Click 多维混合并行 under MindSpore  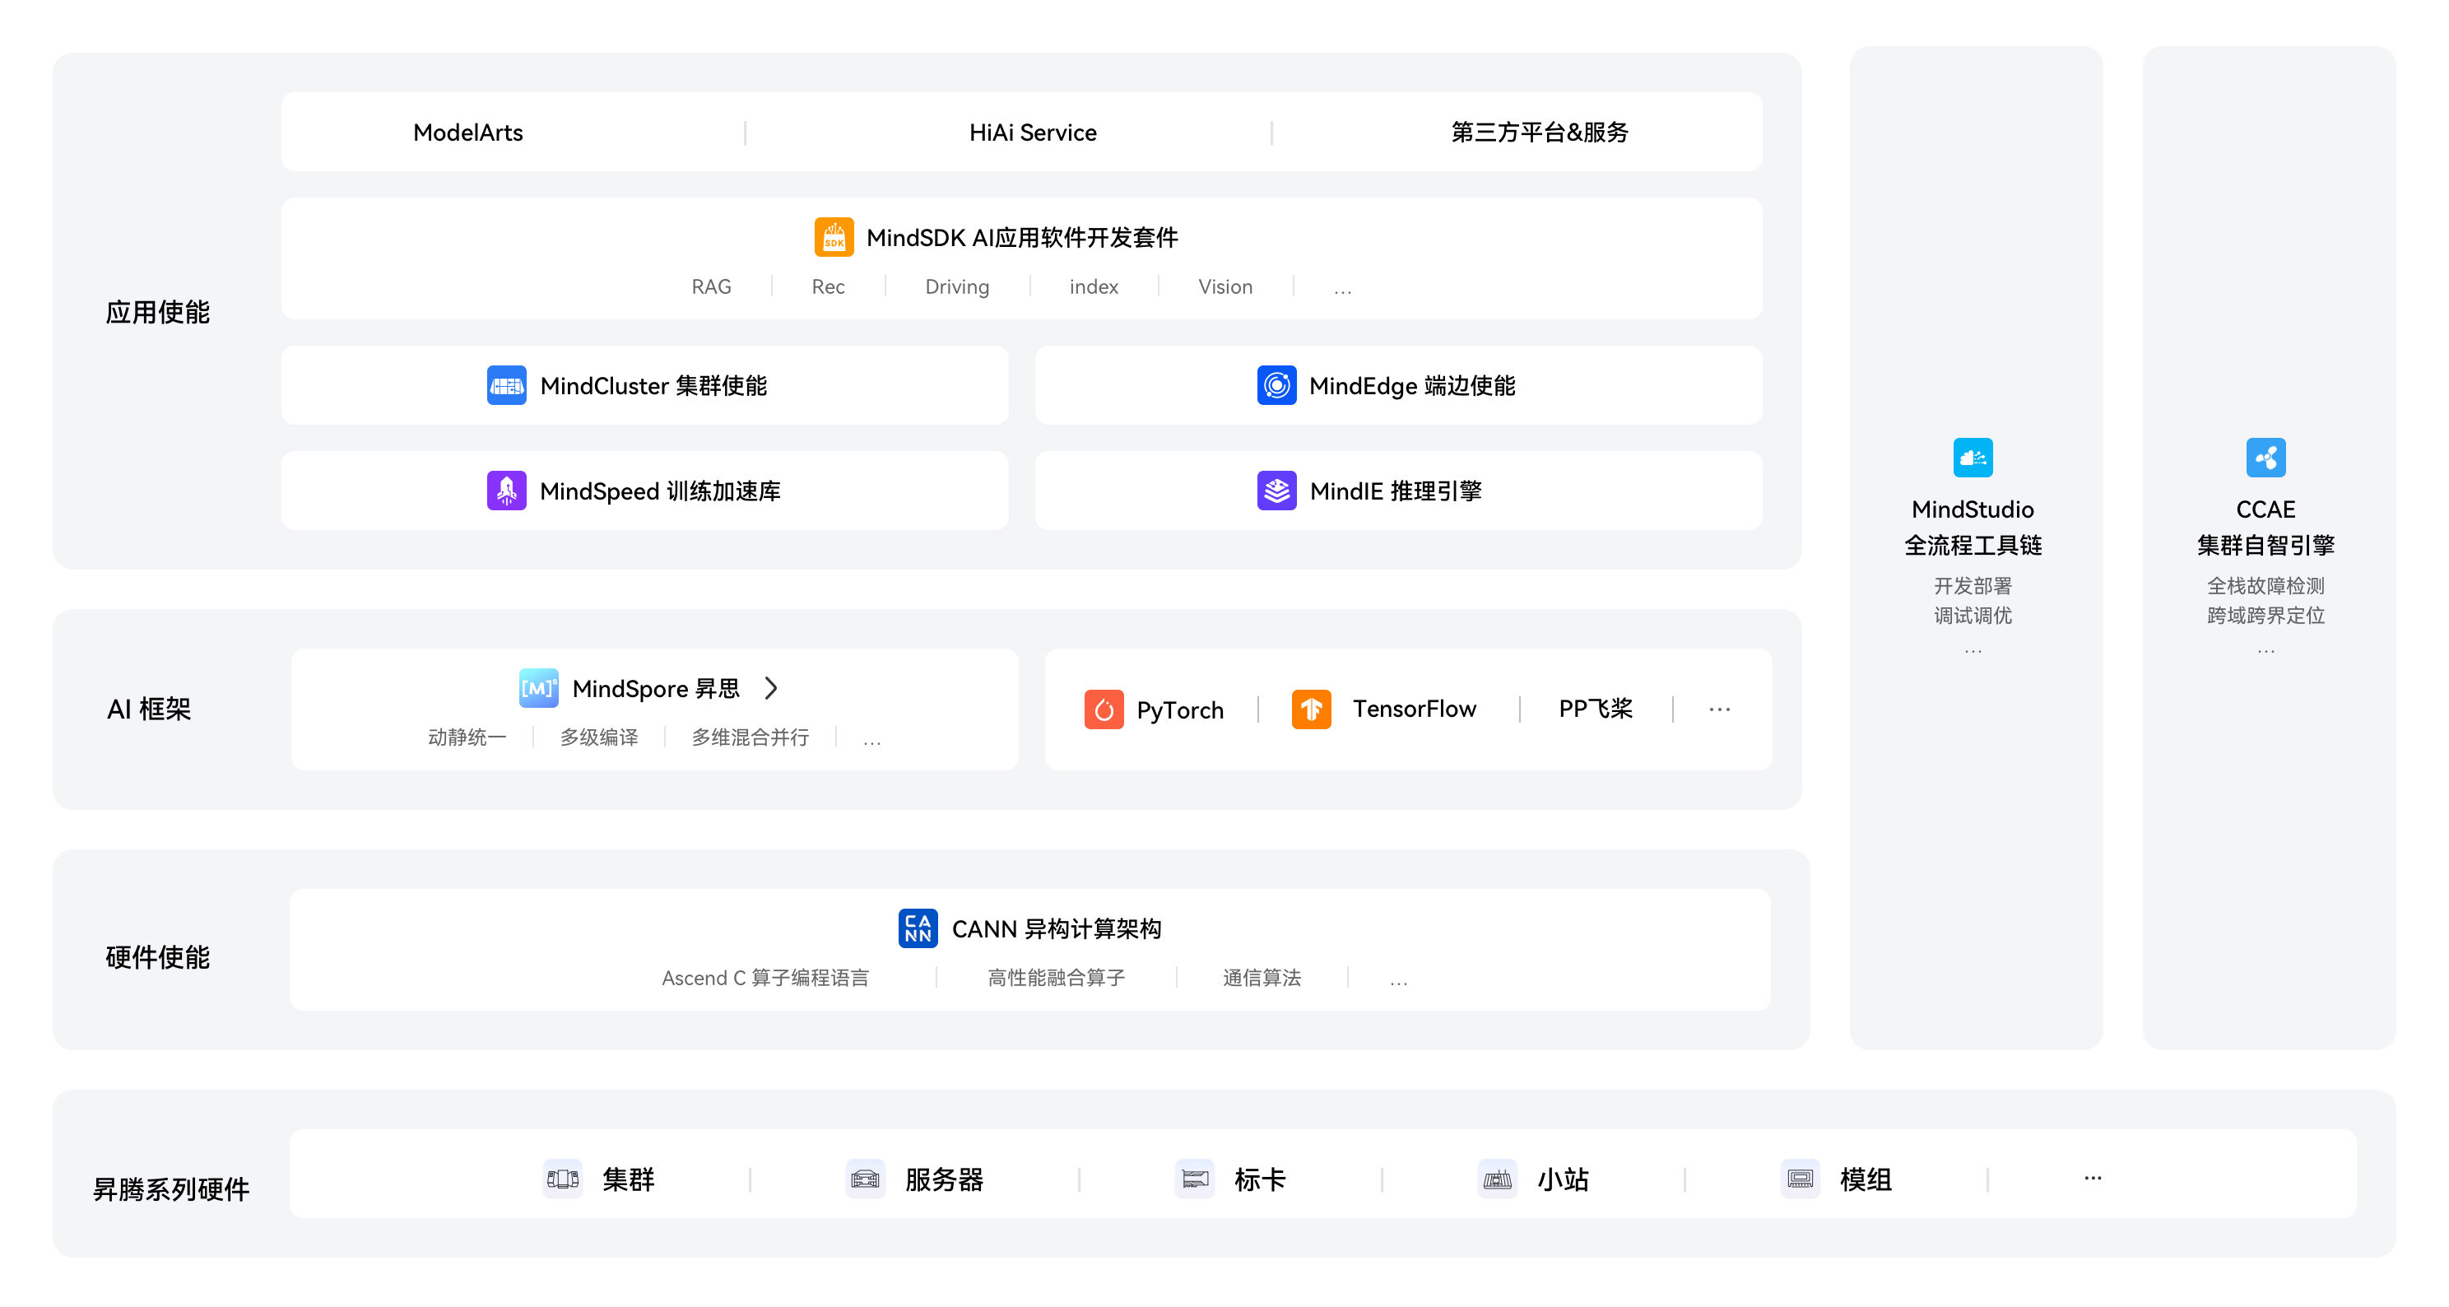tap(750, 737)
